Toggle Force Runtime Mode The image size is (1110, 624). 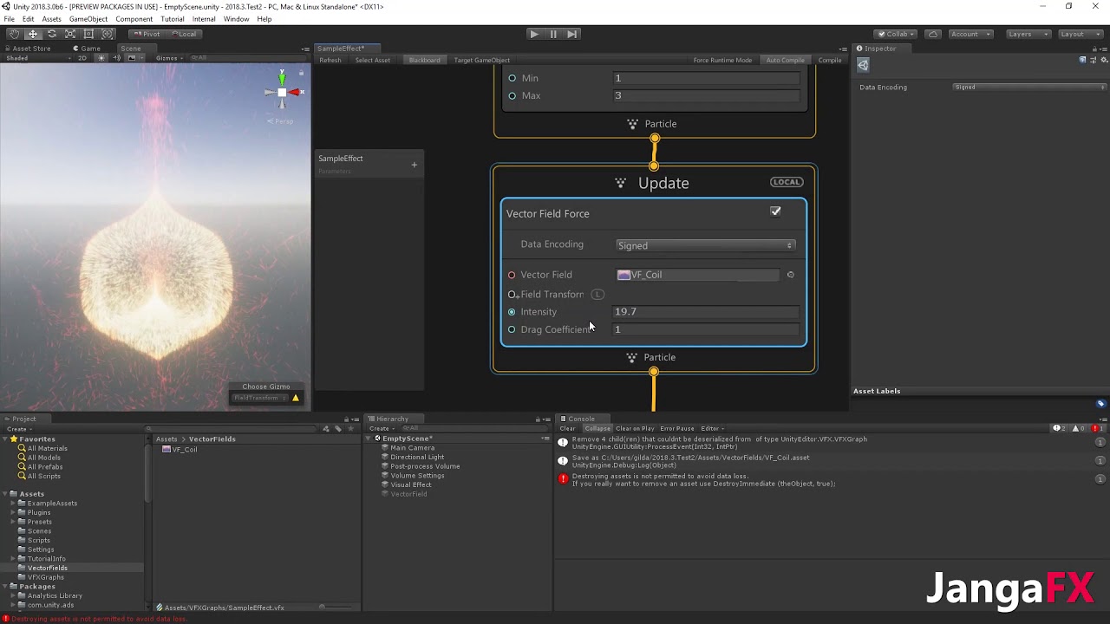pyautogui.click(x=722, y=60)
